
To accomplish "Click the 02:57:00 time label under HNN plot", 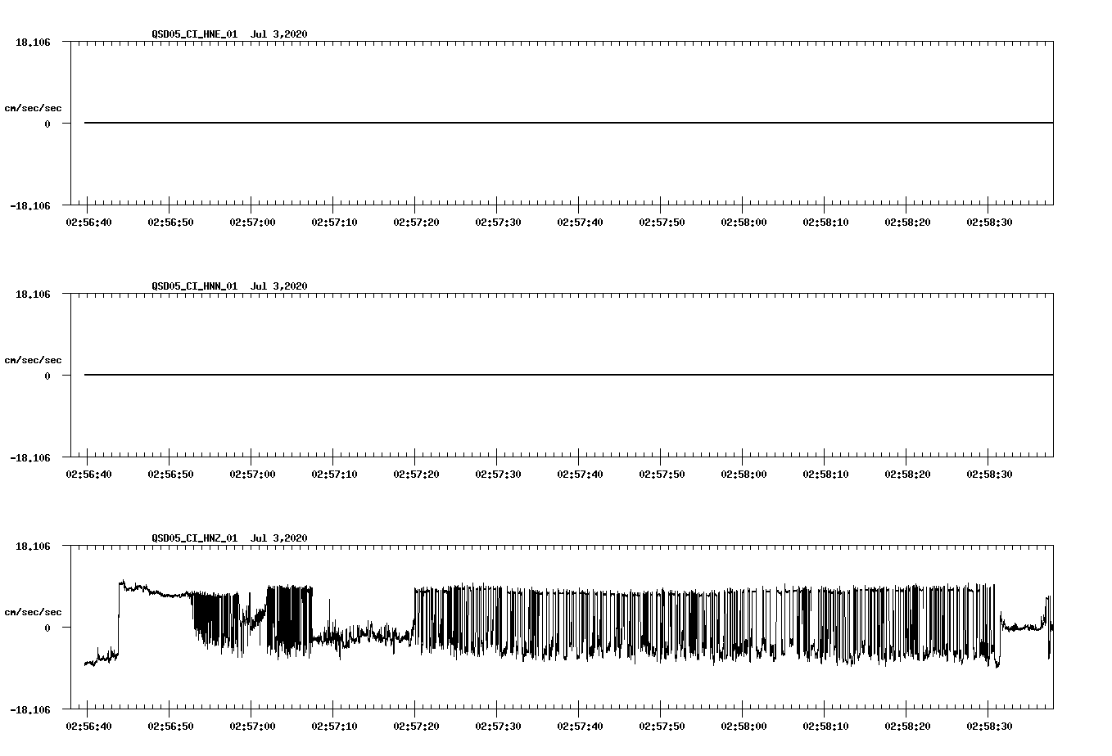I will click(x=252, y=475).
